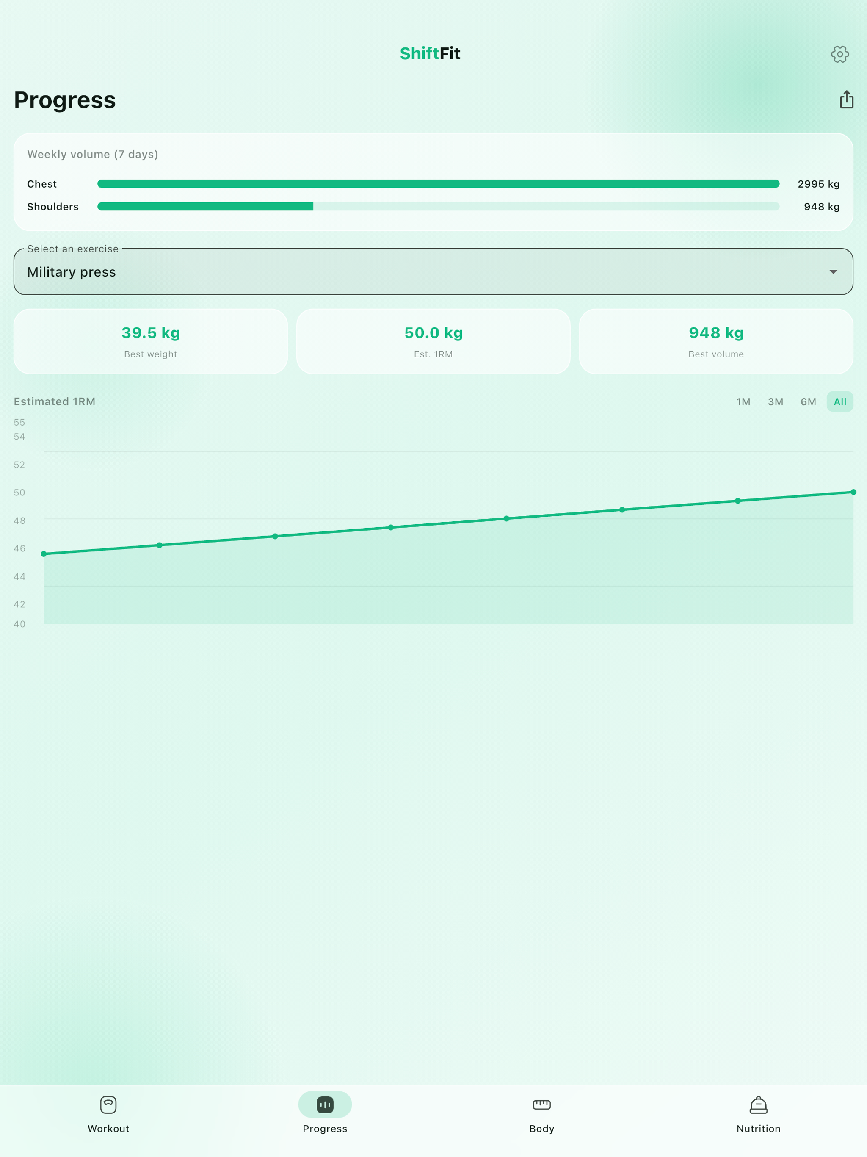Tap the 2995 kg Chest value
Screen dimensions: 867x1157
point(818,184)
